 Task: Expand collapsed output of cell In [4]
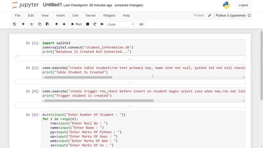click(130, 106)
